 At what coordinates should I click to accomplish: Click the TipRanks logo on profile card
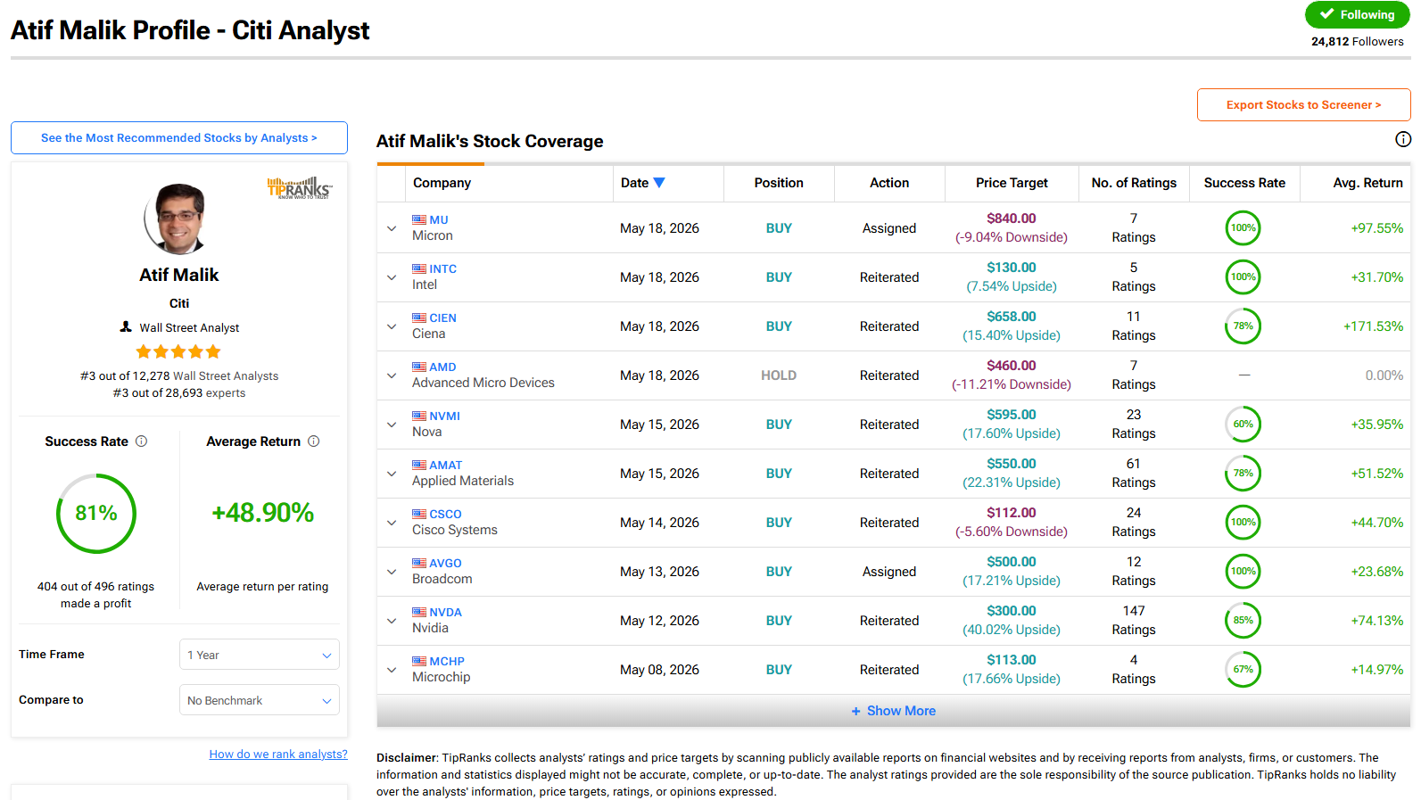300,187
